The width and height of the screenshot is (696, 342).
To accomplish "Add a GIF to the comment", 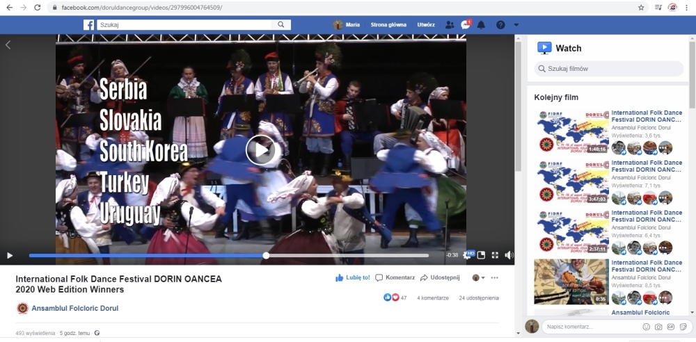I will pyautogui.click(x=671, y=327).
